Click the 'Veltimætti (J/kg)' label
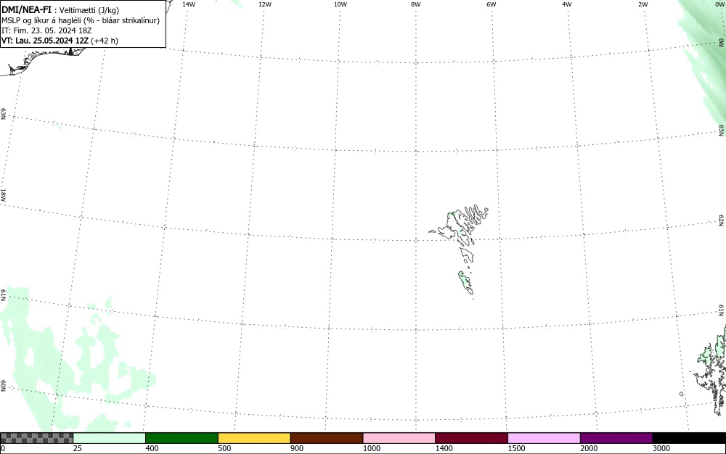726x454 pixels. 89,10
